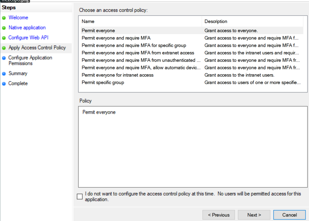
Task: Click the green bullet beside Welcome step
Action: click(4, 18)
